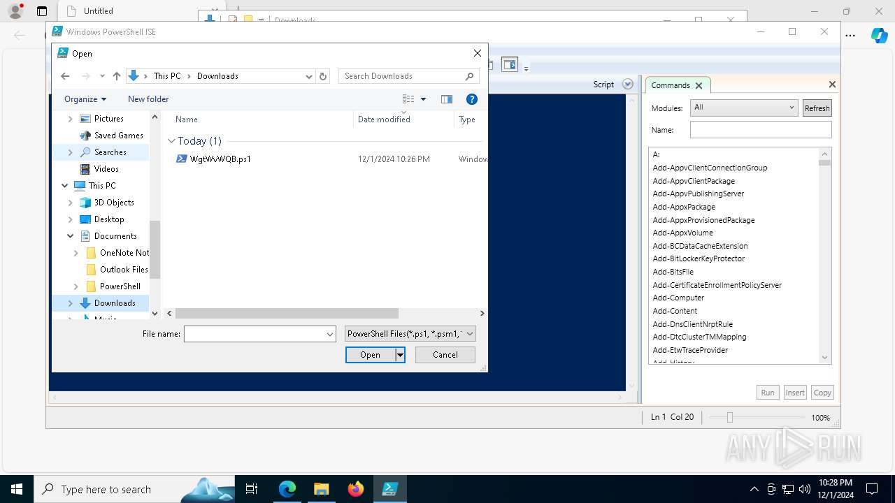Open the Modules dropdown
The height and width of the screenshot is (503, 895).
point(743,108)
